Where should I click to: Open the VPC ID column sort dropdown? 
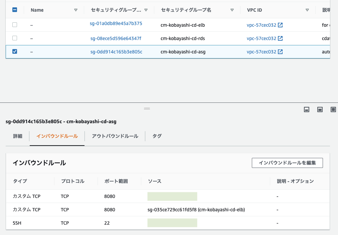[x=307, y=10]
